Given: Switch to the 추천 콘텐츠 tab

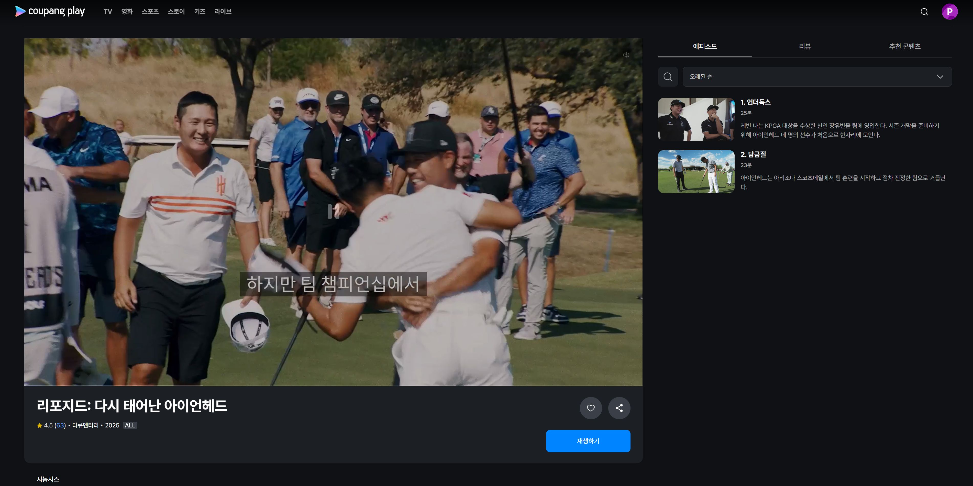Looking at the screenshot, I should [904, 47].
